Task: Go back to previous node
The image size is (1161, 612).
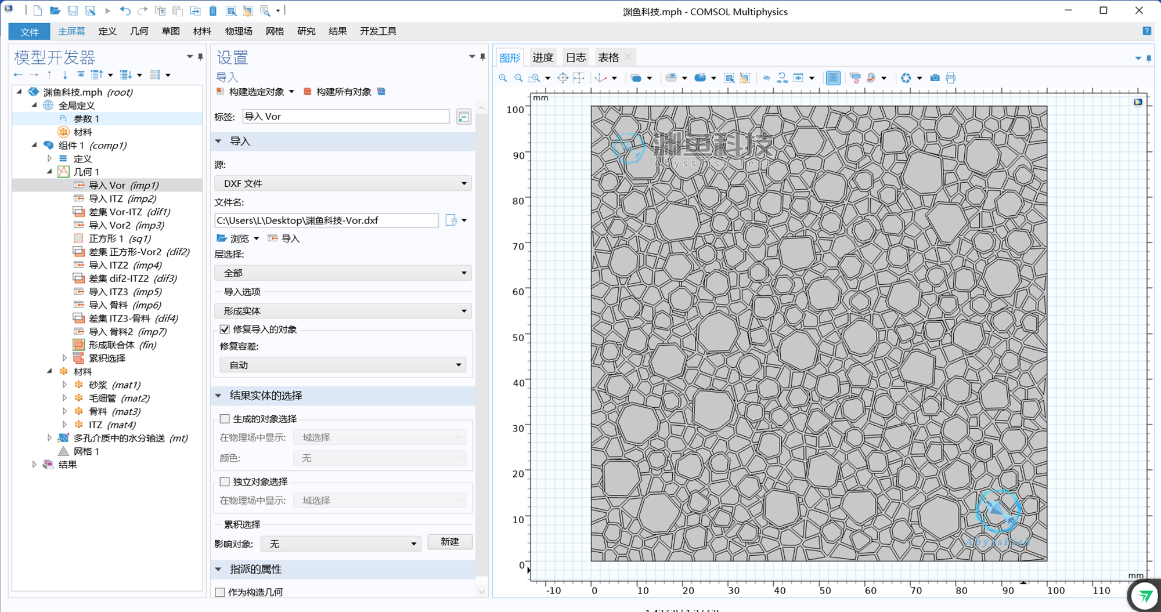Action: point(18,75)
